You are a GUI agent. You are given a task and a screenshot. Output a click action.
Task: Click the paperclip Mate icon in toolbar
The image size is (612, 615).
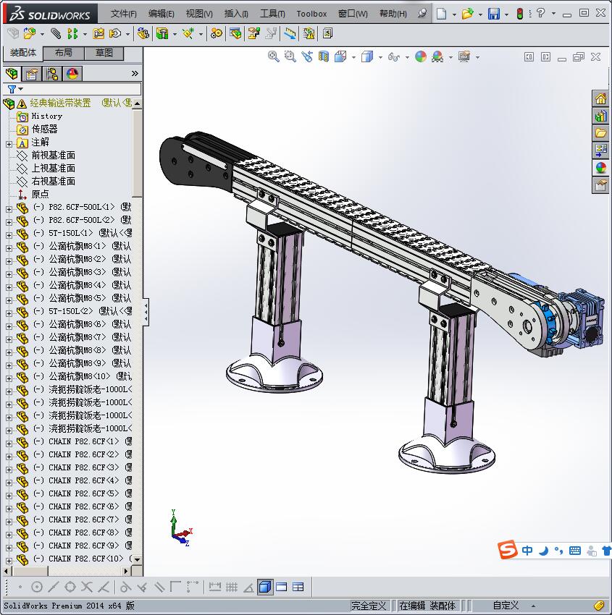pyautogui.click(x=56, y=34)
